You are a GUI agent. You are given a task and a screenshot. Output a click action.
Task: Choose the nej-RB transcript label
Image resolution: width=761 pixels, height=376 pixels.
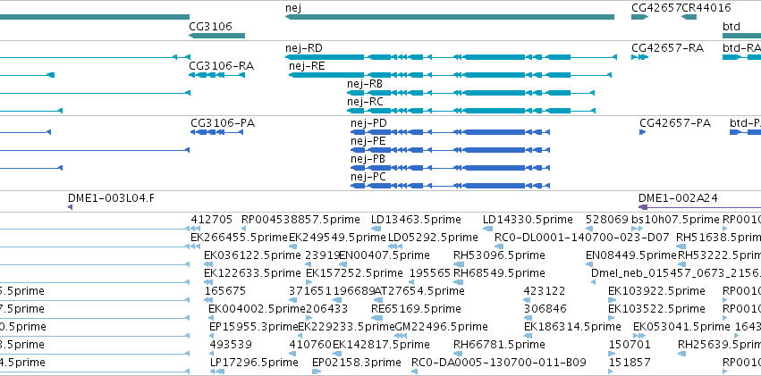(x=365, y=84)
